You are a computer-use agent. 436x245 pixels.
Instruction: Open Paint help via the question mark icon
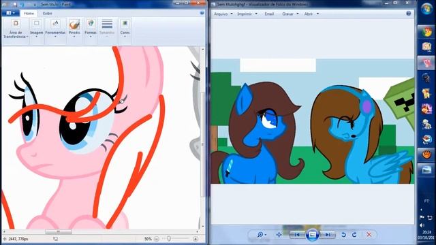(x=202, y=13)
